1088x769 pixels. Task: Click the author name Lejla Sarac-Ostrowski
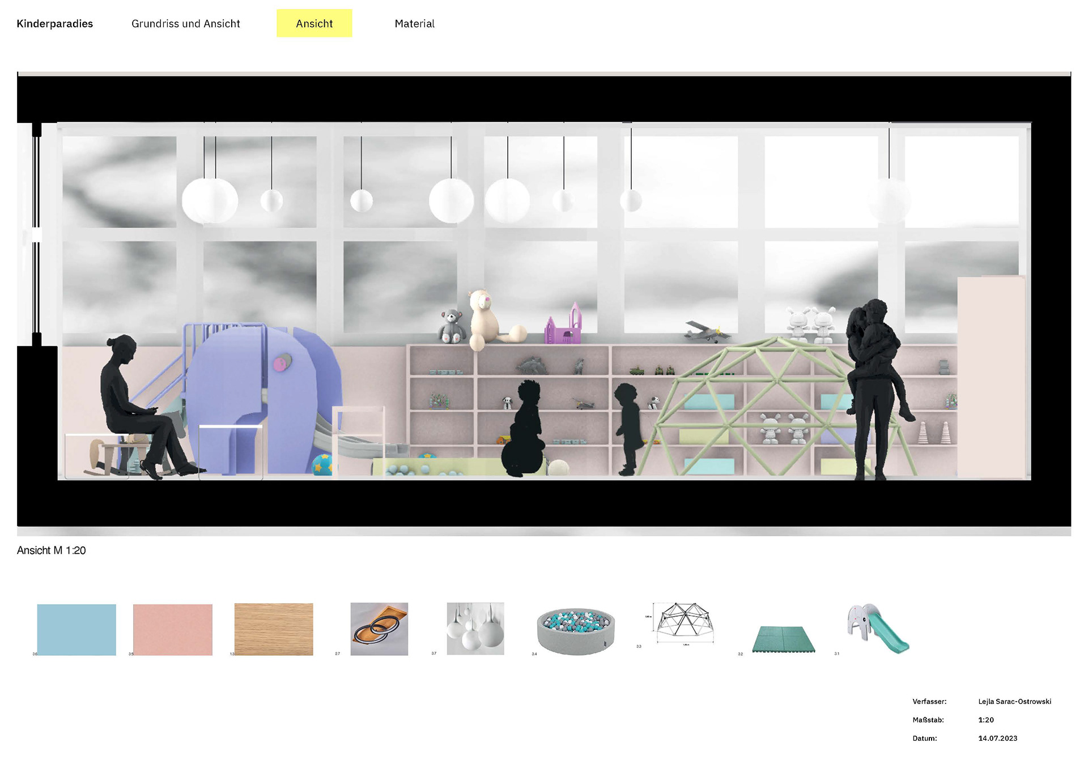[1014, 702]
